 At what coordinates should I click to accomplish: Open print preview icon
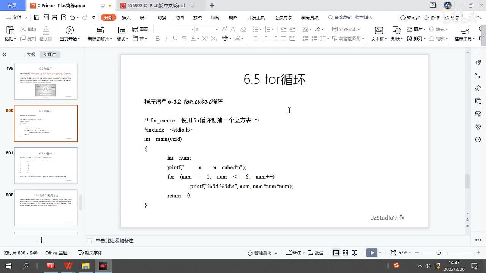[63, 17]
